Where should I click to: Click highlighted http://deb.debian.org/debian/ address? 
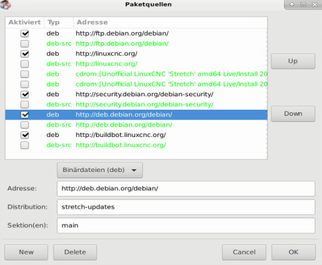(x=124, y=115)
